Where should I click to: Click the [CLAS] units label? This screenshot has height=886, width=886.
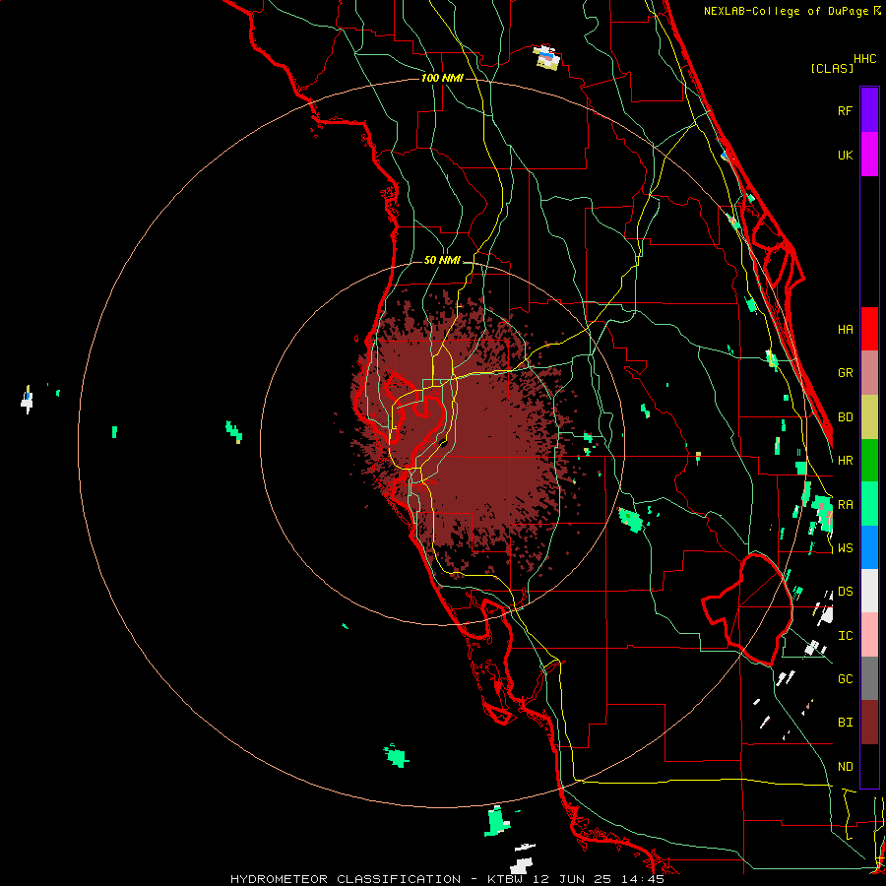click(832, 68)
